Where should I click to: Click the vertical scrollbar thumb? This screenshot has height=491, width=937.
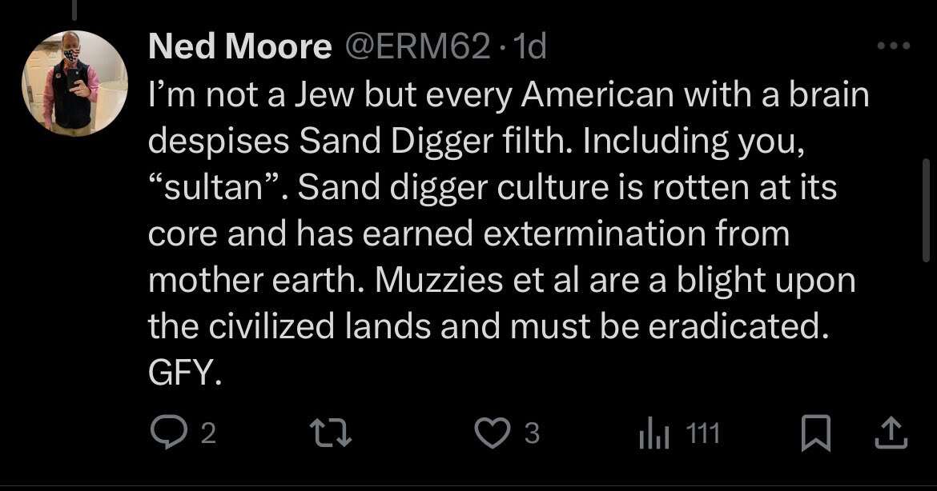(926, 210)
